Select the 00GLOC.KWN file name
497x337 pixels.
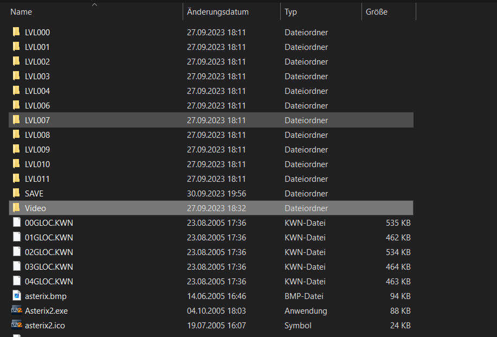pyautogui.click(x=49, y=222)
